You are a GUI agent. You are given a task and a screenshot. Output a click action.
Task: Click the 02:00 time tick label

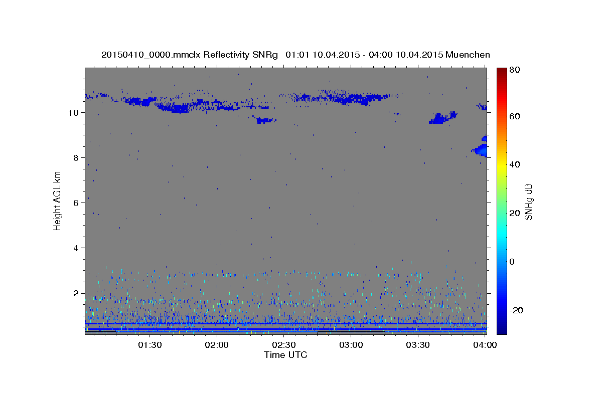pos(217,345)
